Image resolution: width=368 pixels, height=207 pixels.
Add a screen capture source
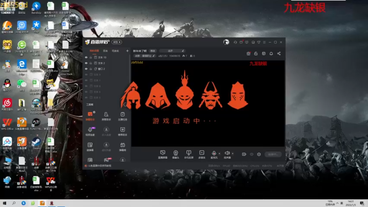tap(163, 155)
